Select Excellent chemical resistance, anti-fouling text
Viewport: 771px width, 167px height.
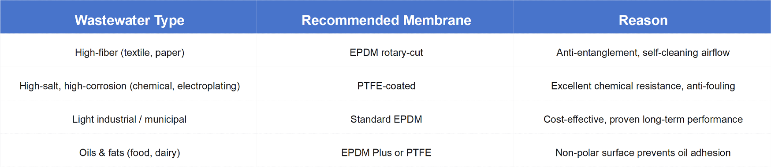643,86
